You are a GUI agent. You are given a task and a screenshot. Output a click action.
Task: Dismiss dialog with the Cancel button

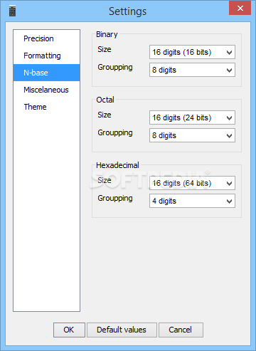181,330
